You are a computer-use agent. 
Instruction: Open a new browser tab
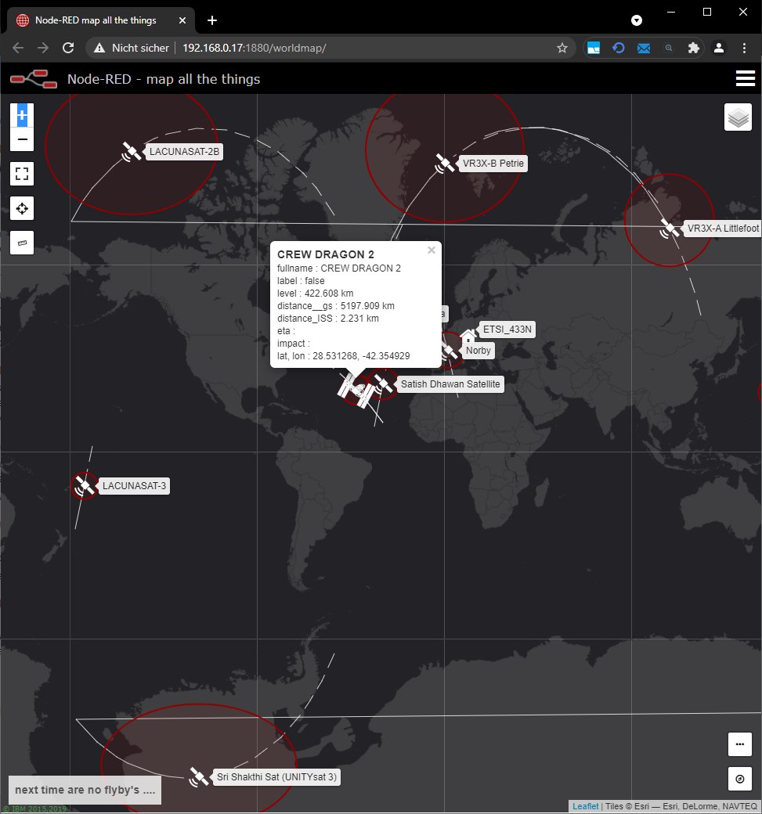211,20
